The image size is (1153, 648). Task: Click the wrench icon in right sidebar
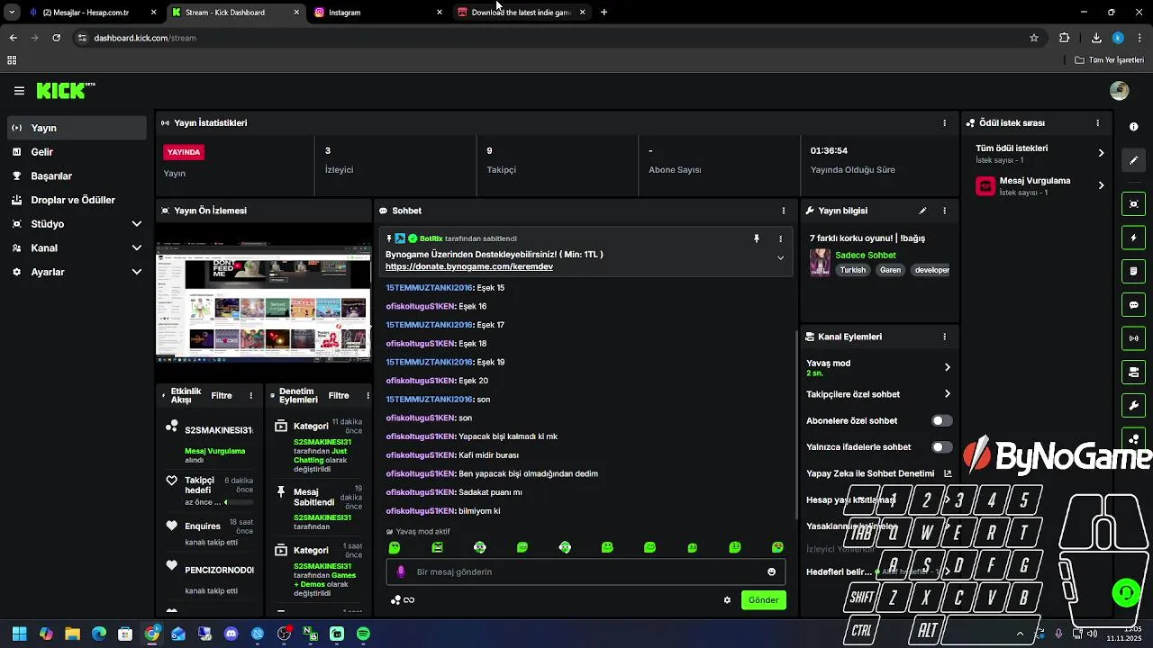point(1134,406)
